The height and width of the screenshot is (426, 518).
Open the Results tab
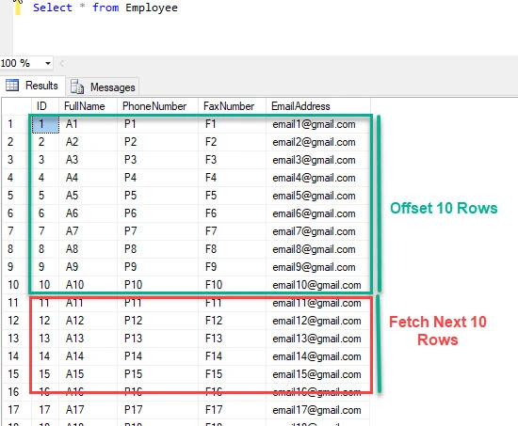click(x=32, y=86)
